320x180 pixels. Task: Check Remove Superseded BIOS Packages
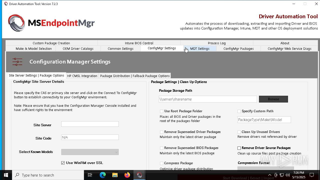point(161,148)
